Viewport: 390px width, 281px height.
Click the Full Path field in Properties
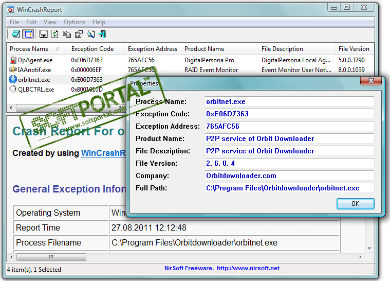point(289,188)
